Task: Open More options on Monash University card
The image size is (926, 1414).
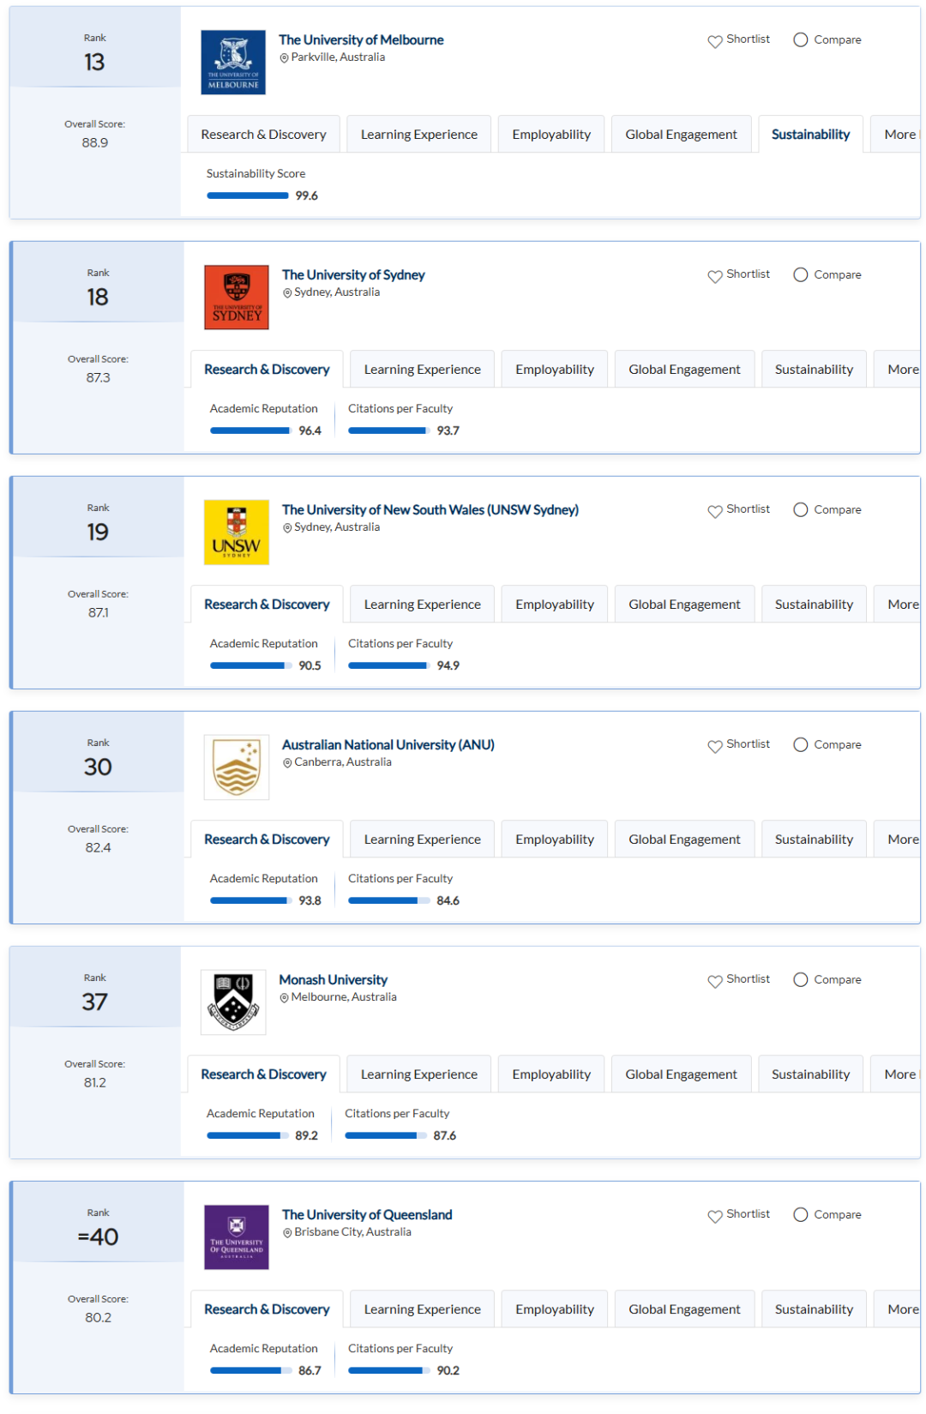Action: [x=897, y=1074]
